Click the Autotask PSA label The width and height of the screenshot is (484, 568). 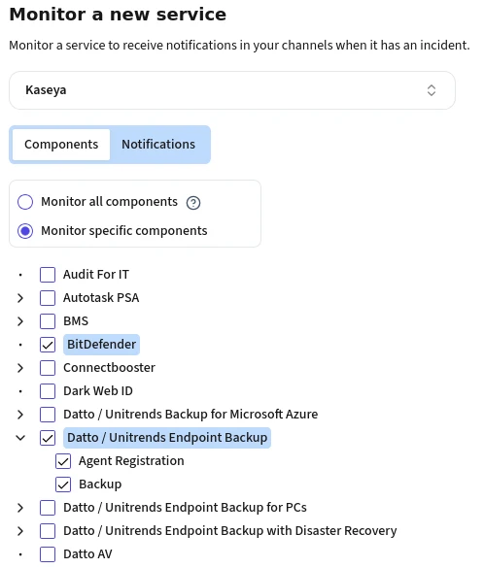click(x=101, y=298)
